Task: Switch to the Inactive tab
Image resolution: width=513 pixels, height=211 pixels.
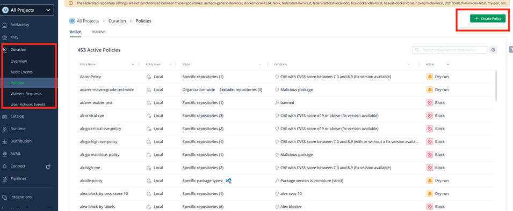Action: click(98, 32)
